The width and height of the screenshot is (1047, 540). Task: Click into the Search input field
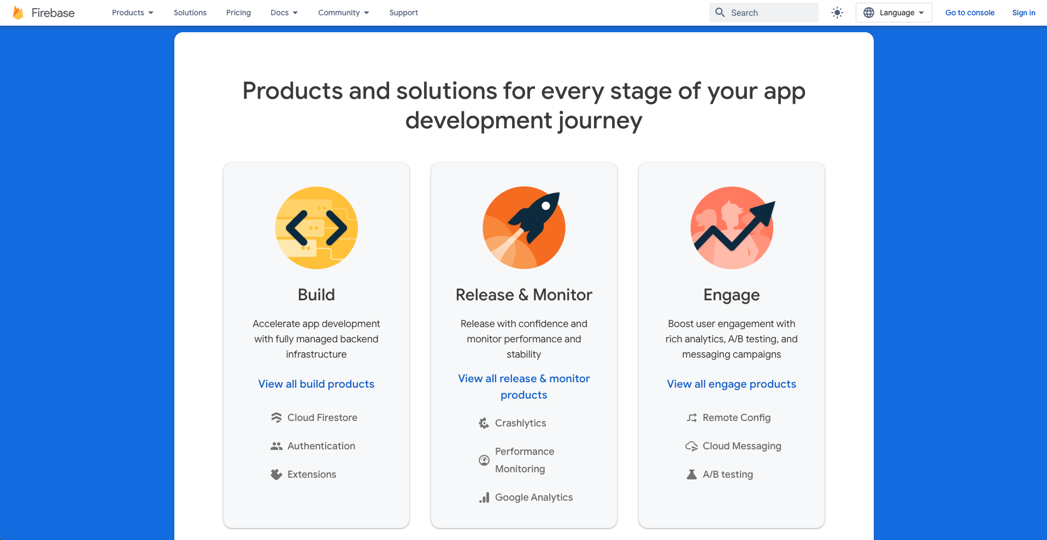(764, 13)
